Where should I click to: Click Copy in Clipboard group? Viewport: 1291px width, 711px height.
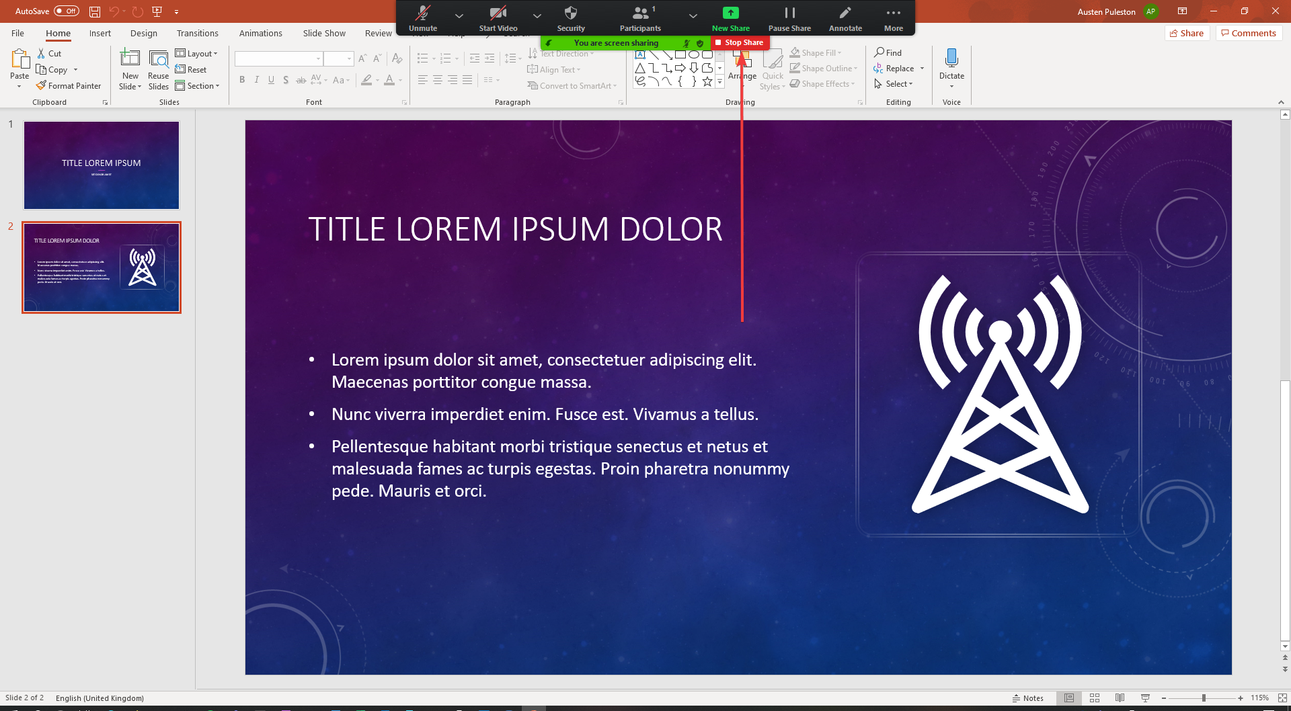(x=52, y=70)
